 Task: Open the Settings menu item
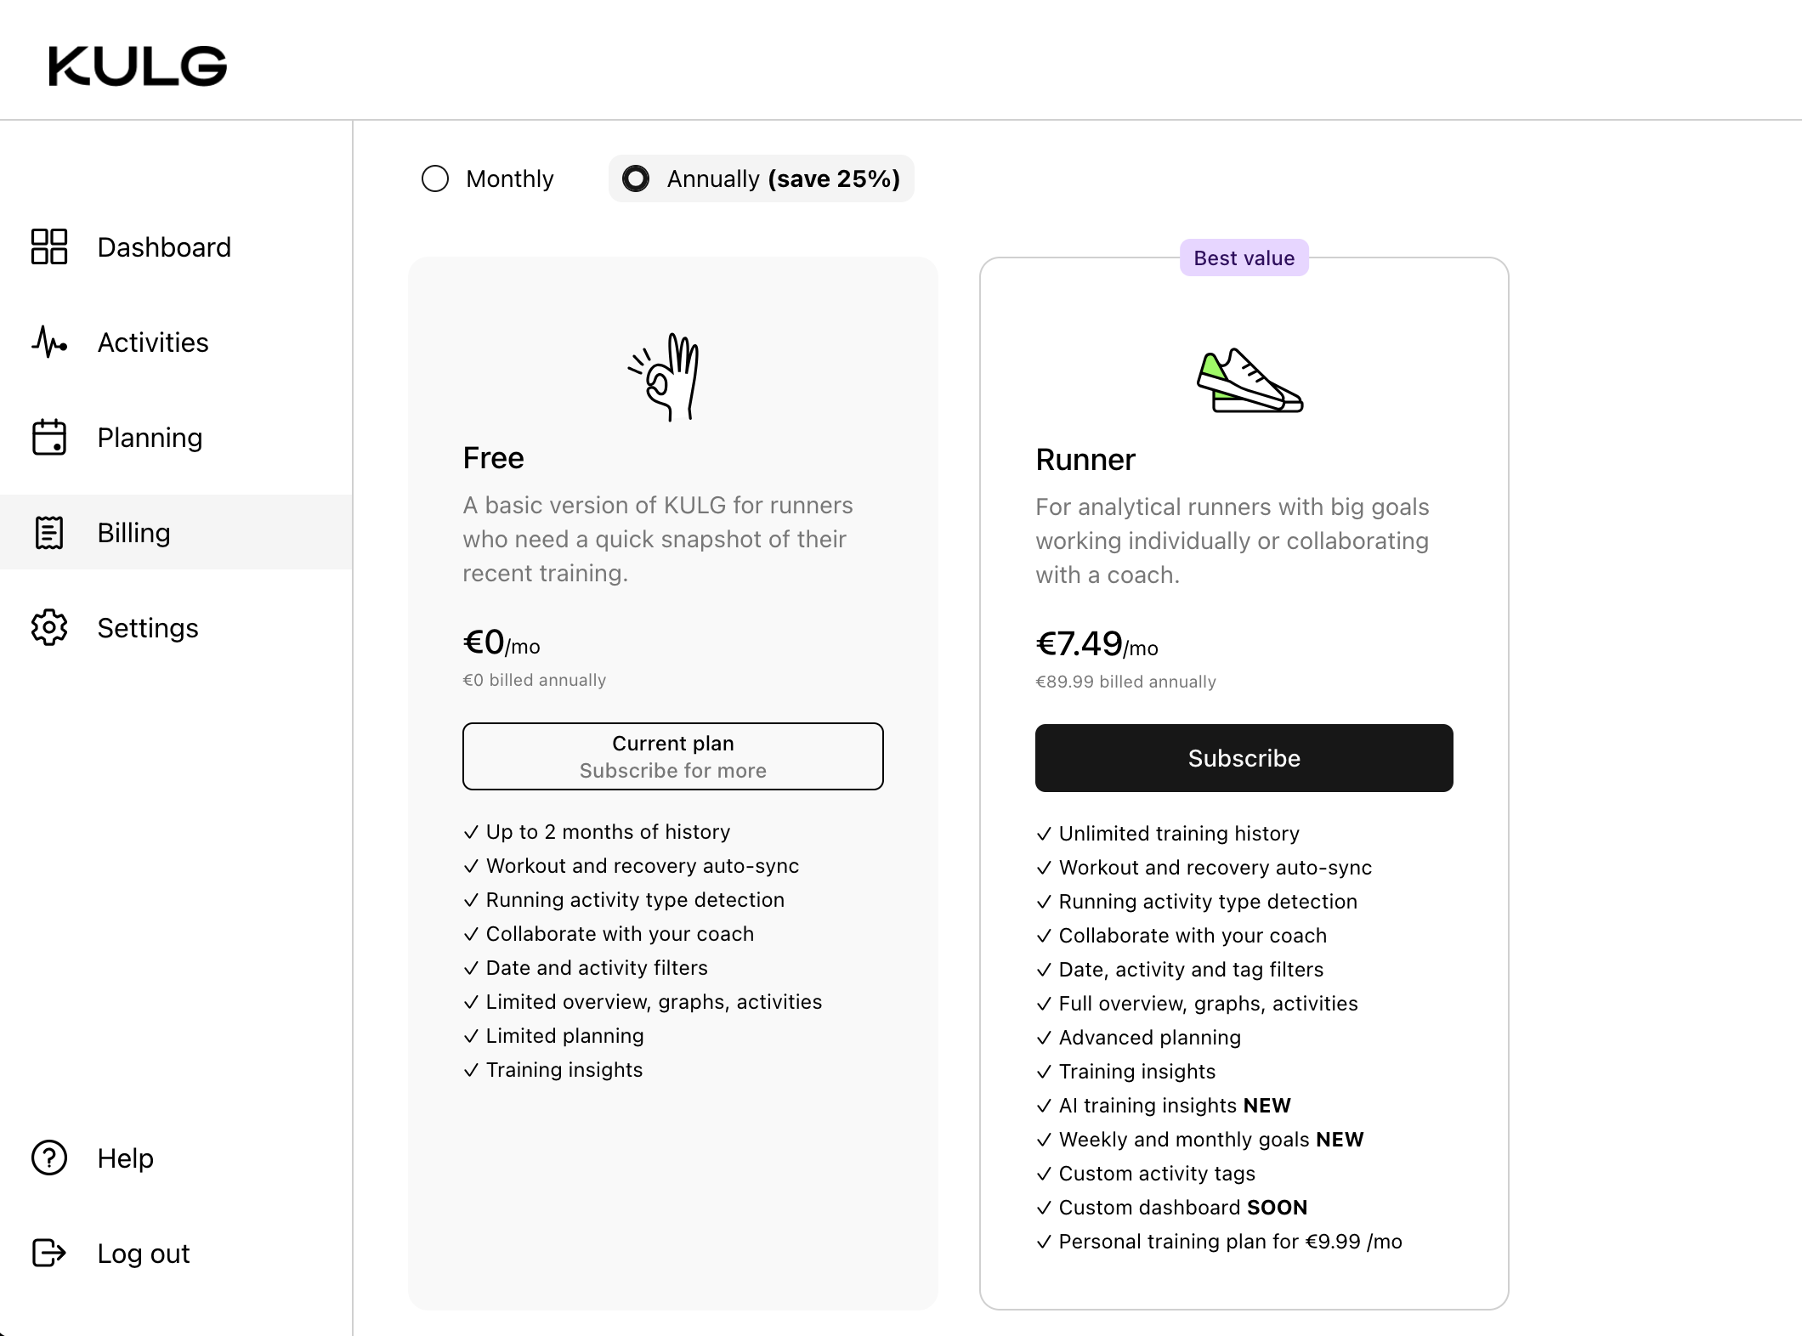[x=148, y=628]
